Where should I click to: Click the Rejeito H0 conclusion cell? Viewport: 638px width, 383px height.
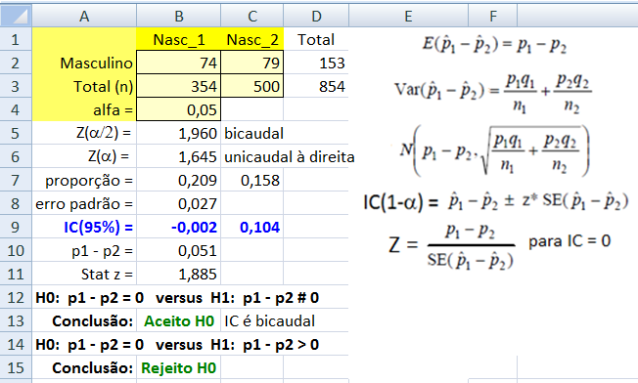179,368
